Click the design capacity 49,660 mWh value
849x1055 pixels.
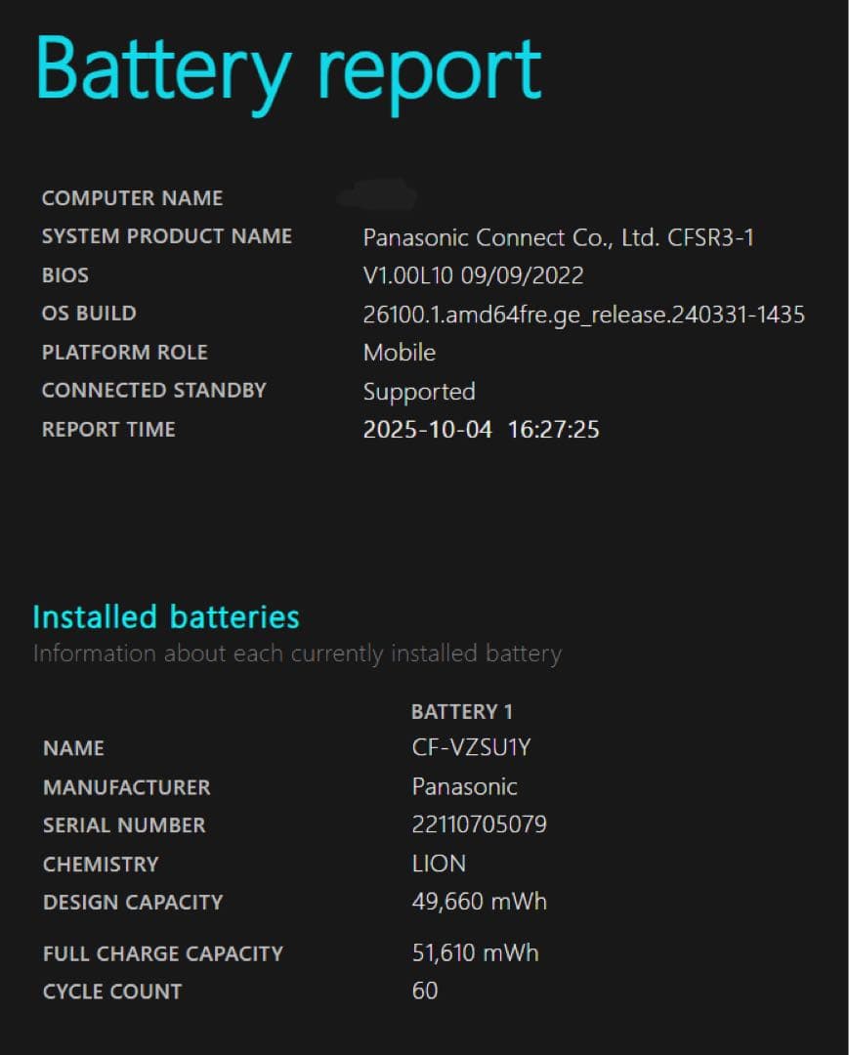(479, 902)
